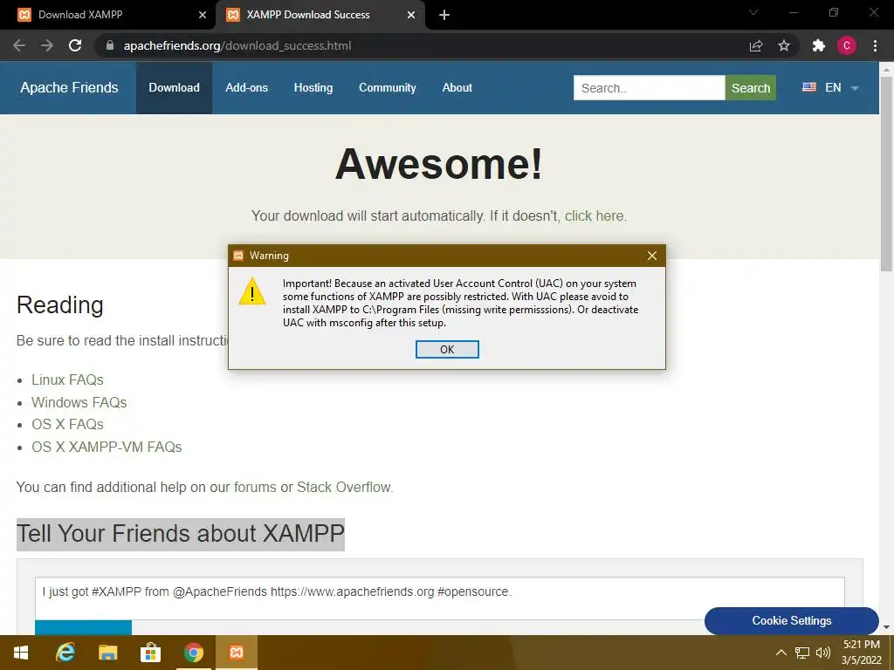Click the tweet text box
The image size is (894, 670).
pos(439,598)
